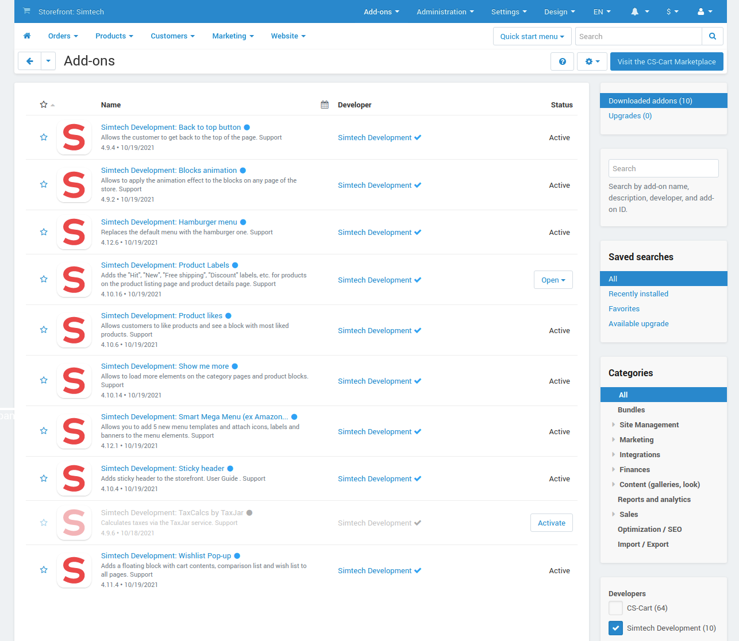Image resolution: width=739 pixels, height=641 pixels.
Task: Expand the Finances category
Action: [614, 469]
